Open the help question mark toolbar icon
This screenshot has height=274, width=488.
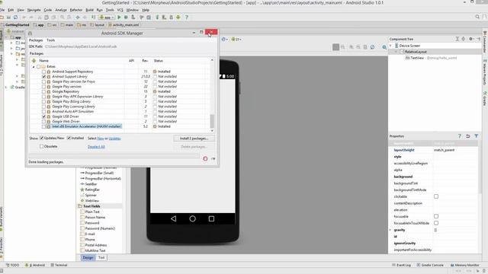pos(186,18)
